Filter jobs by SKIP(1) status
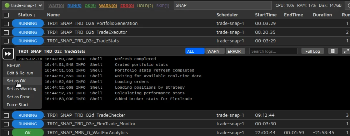350x136 pixels. (x=163, y=6)
